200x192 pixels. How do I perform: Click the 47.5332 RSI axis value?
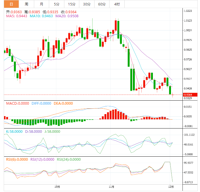click(x=189, y=173)
